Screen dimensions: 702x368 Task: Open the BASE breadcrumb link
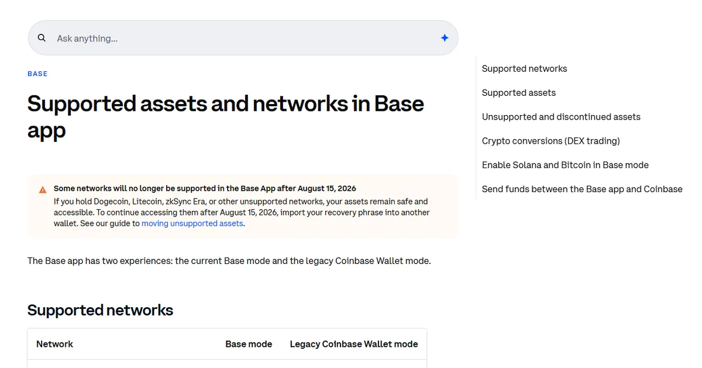tap(37, 74)
